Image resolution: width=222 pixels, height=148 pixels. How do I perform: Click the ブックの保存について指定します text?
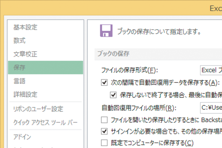(x=159, y=32)
